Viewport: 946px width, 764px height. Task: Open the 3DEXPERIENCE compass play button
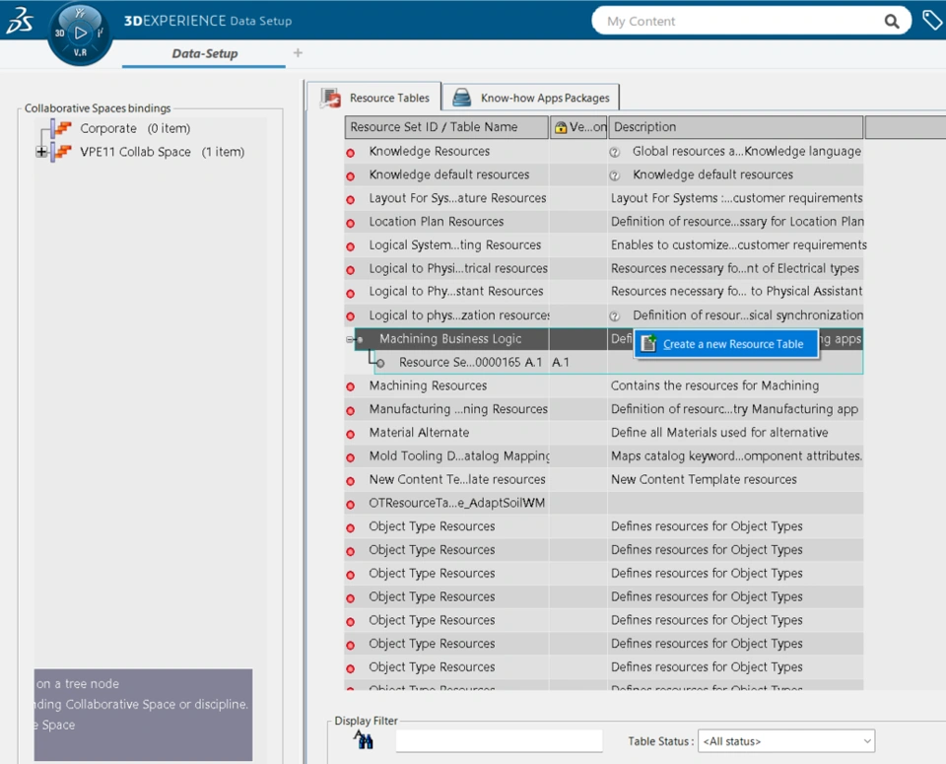(80, 34)
